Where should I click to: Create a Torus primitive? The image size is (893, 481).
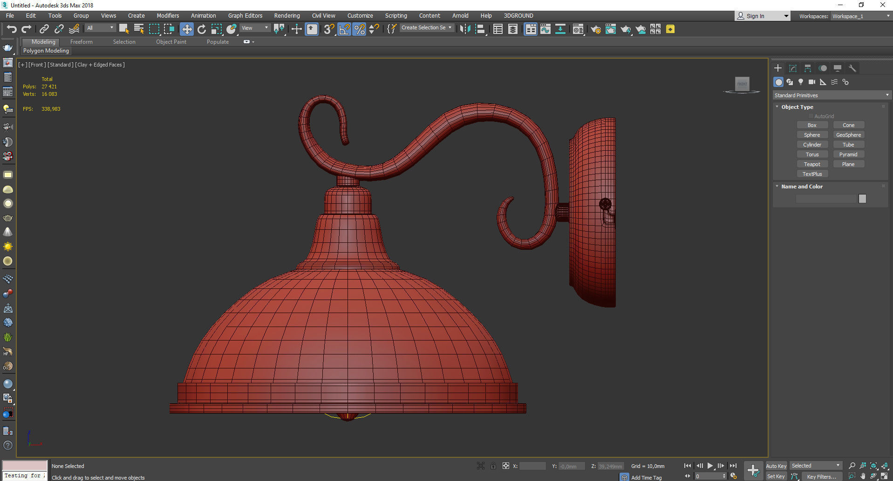point(812,154)
